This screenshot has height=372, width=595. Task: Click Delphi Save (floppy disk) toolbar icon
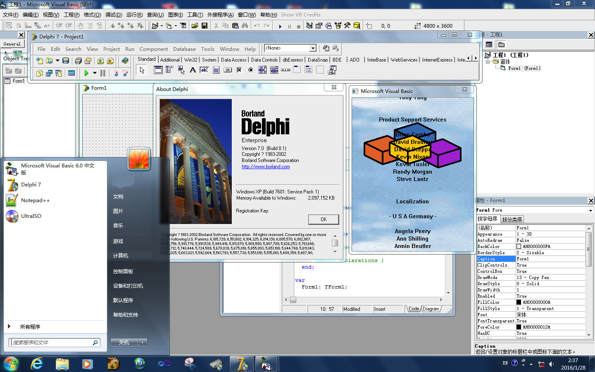click(65, 61)
